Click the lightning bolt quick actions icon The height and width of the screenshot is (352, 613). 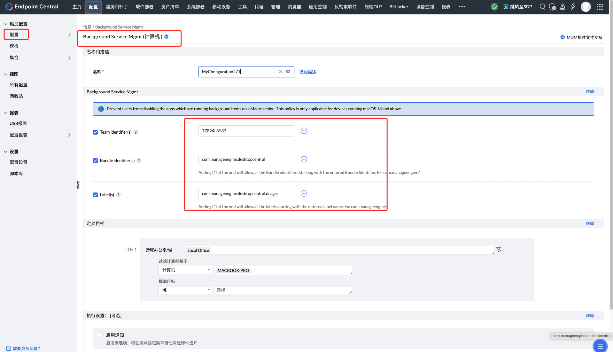click(x=573, y=7)
